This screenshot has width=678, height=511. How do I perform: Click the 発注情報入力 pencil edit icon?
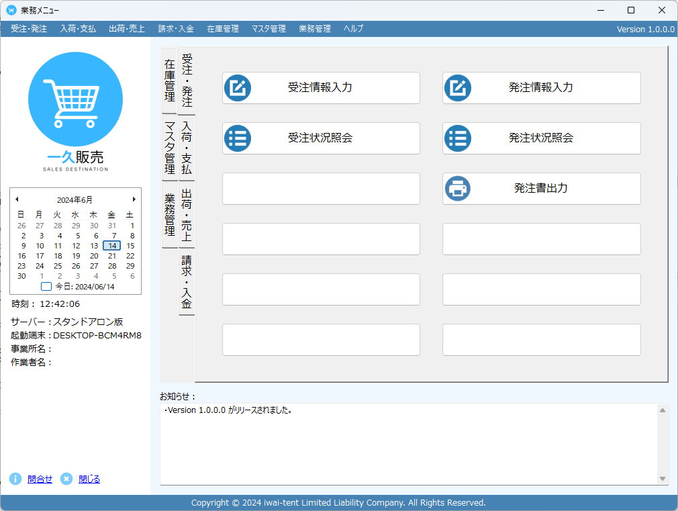457,88
